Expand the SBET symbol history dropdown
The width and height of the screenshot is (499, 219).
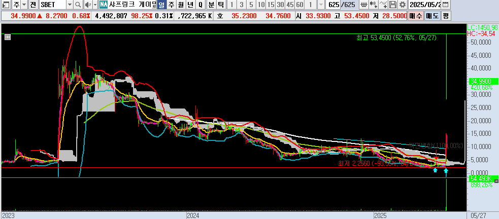pyautogui.click(x=70, y=5)
